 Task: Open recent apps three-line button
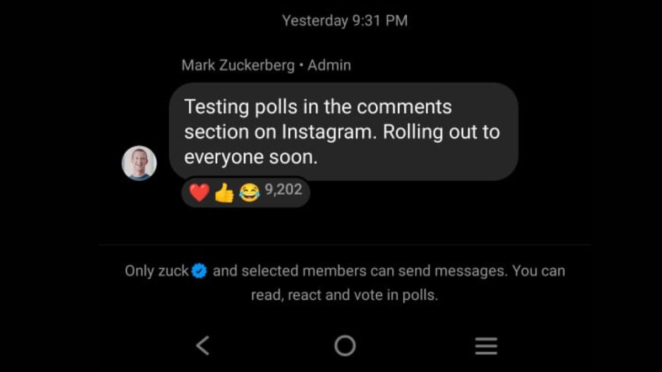486,346
